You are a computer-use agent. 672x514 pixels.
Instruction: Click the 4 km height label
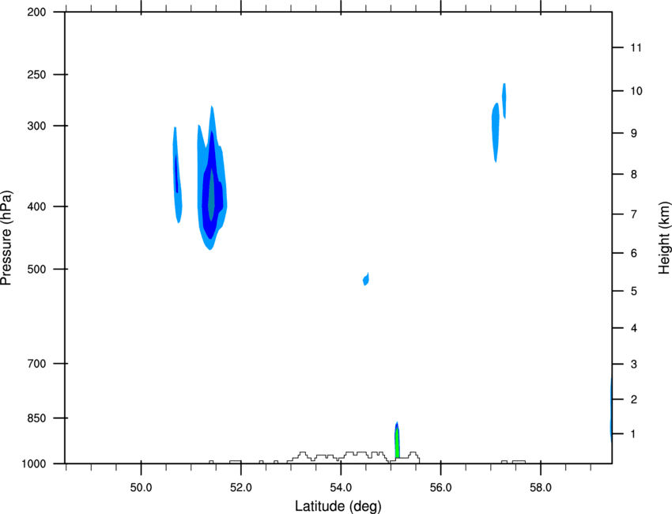tap(634, 328)
